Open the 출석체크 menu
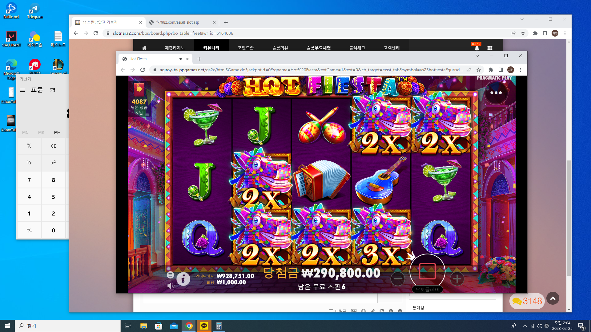Screen dimensions: 591x332 pyautogui.click(x=357, y=48)
